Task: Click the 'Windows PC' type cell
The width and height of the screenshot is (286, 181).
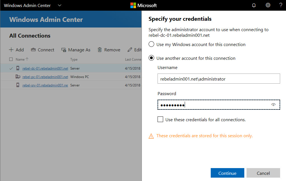Action: [x=79, y=77]
